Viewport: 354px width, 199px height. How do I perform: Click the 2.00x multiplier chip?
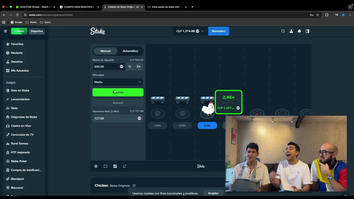coord(182,125)
